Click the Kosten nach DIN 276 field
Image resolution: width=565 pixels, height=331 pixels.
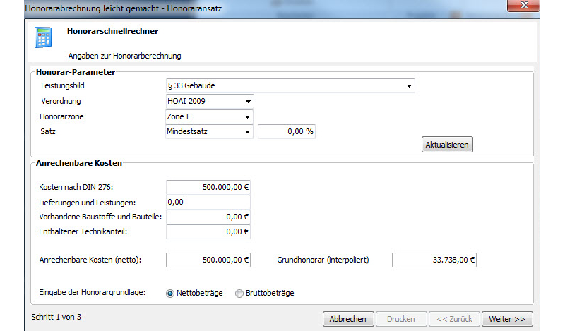tap(208, 187)
